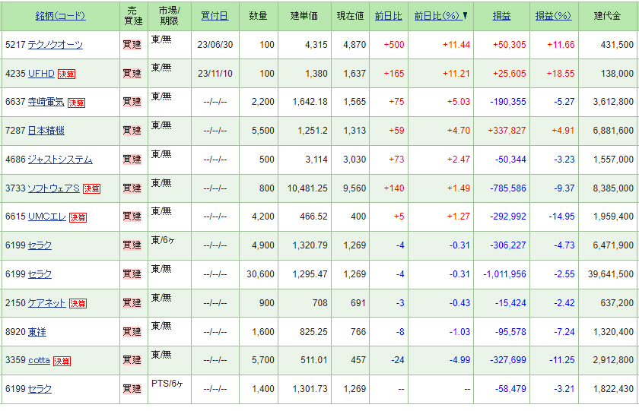639x411 pixels.
Task: Click day change -4.99
Action: tap(459, 360)
